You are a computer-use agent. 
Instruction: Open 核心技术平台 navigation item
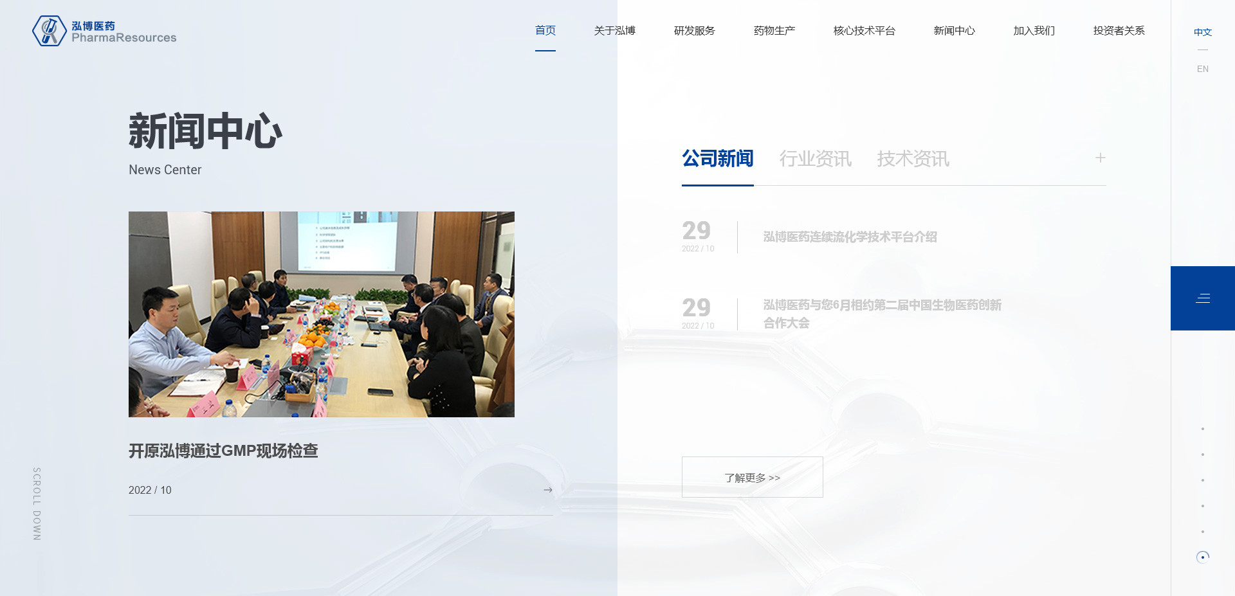[864, 31]
